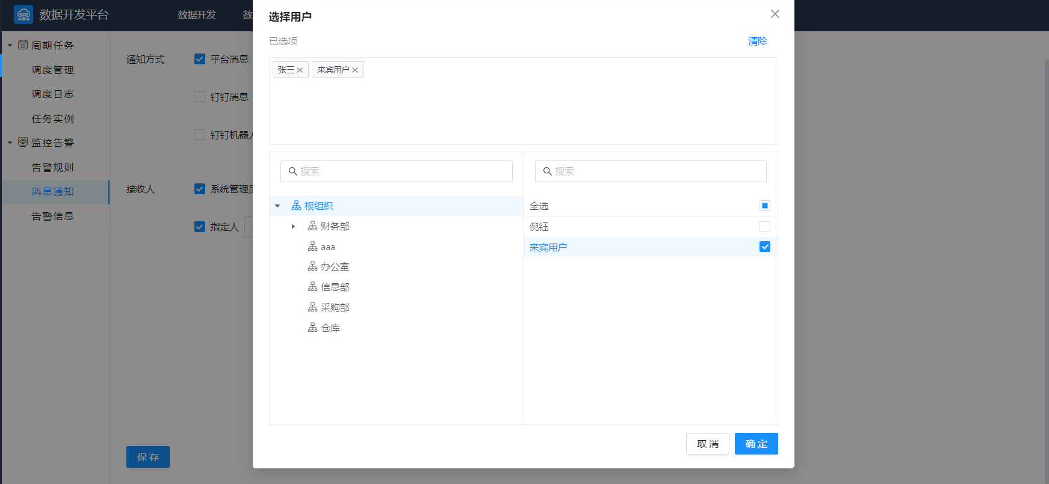1049x484 pixels.
Task: Remove the 张三 tag with its X icon
Action: click(x=300, y=70)
